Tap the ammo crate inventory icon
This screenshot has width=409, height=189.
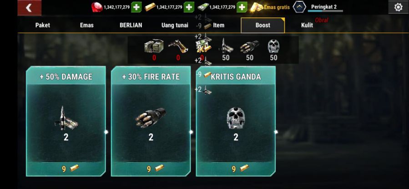[153, 46]
